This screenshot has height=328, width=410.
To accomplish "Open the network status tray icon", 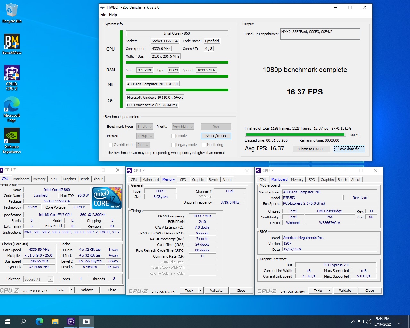I will [361, 322].
